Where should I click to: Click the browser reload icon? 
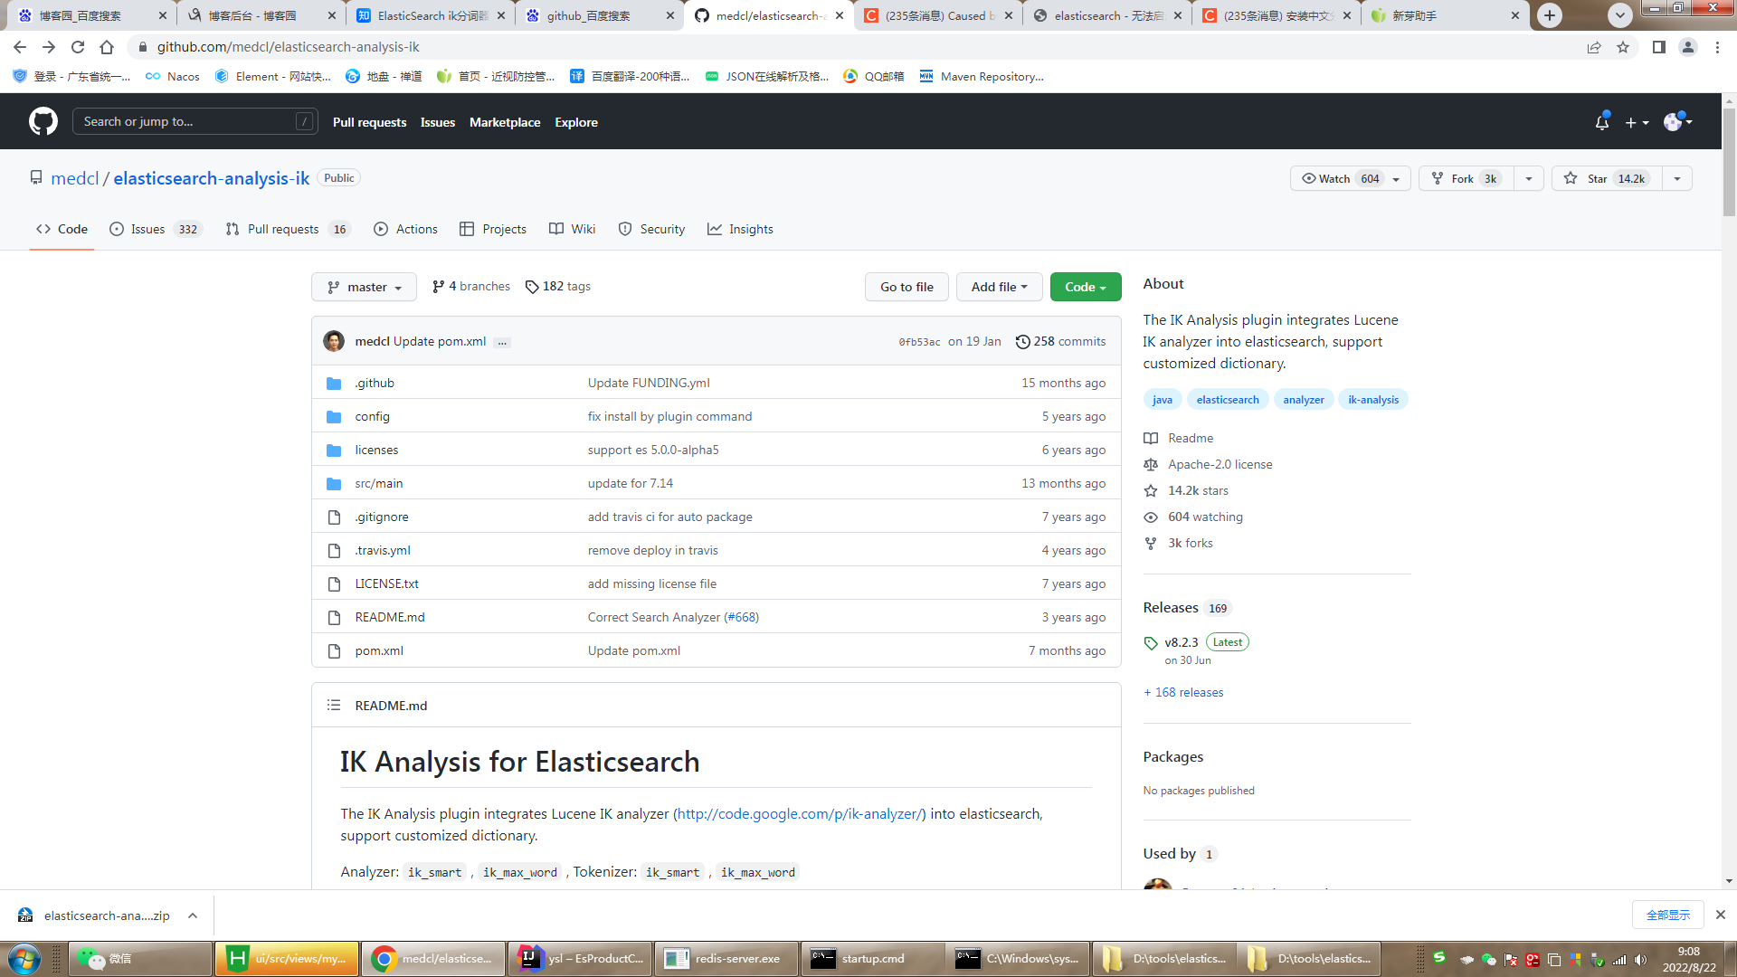click(78, 47)
